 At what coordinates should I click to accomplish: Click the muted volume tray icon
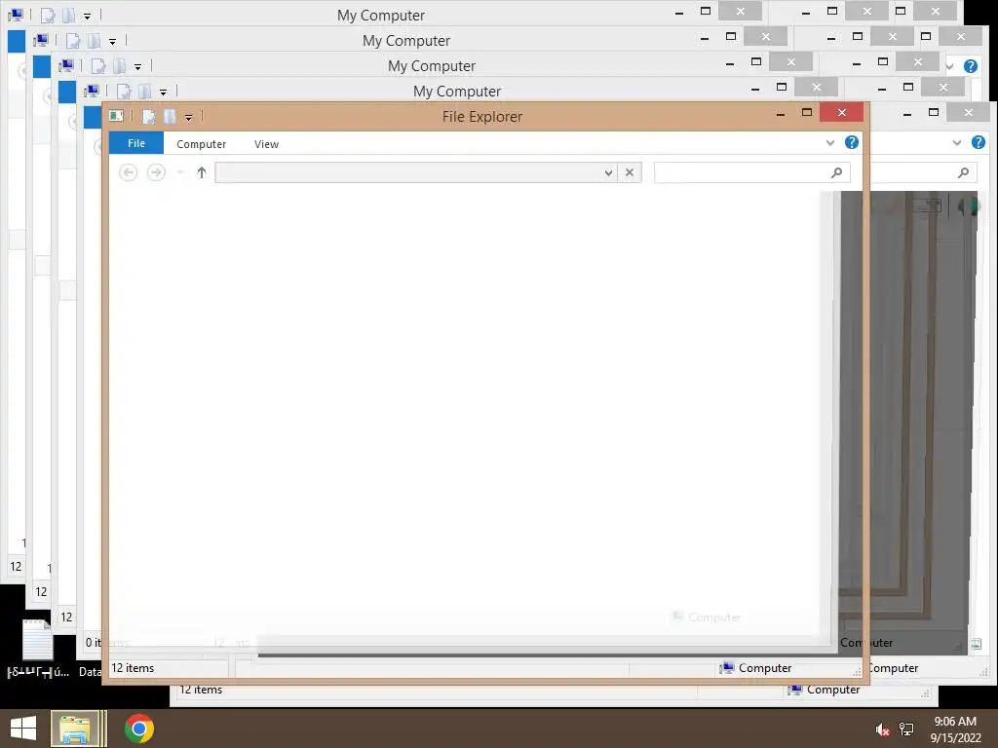pos(882,729)
